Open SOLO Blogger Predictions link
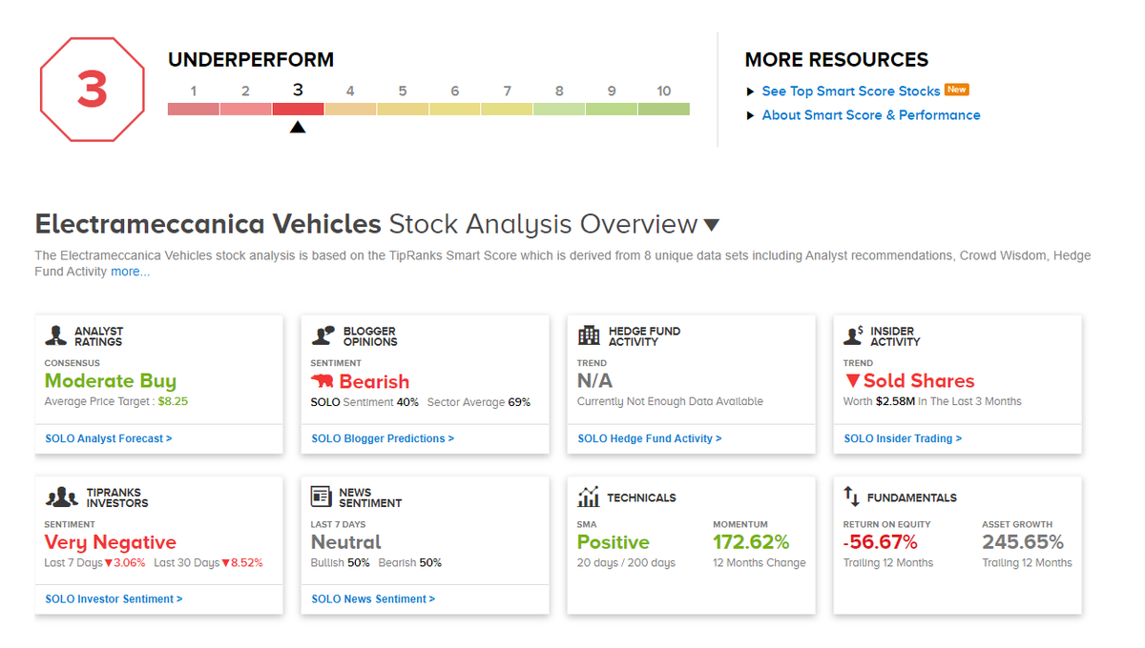1145x648 pixels. point(383,438)
